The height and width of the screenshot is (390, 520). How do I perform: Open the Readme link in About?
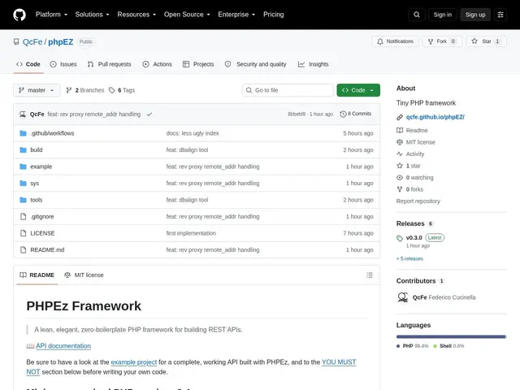(x=412, y=130)
